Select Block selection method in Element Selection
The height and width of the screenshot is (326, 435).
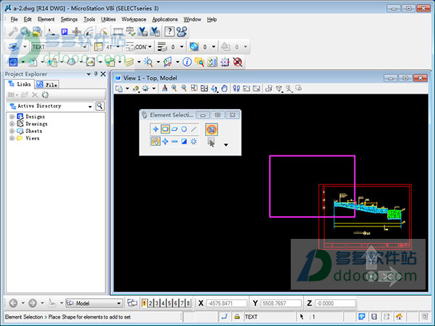tap(165, 129)
